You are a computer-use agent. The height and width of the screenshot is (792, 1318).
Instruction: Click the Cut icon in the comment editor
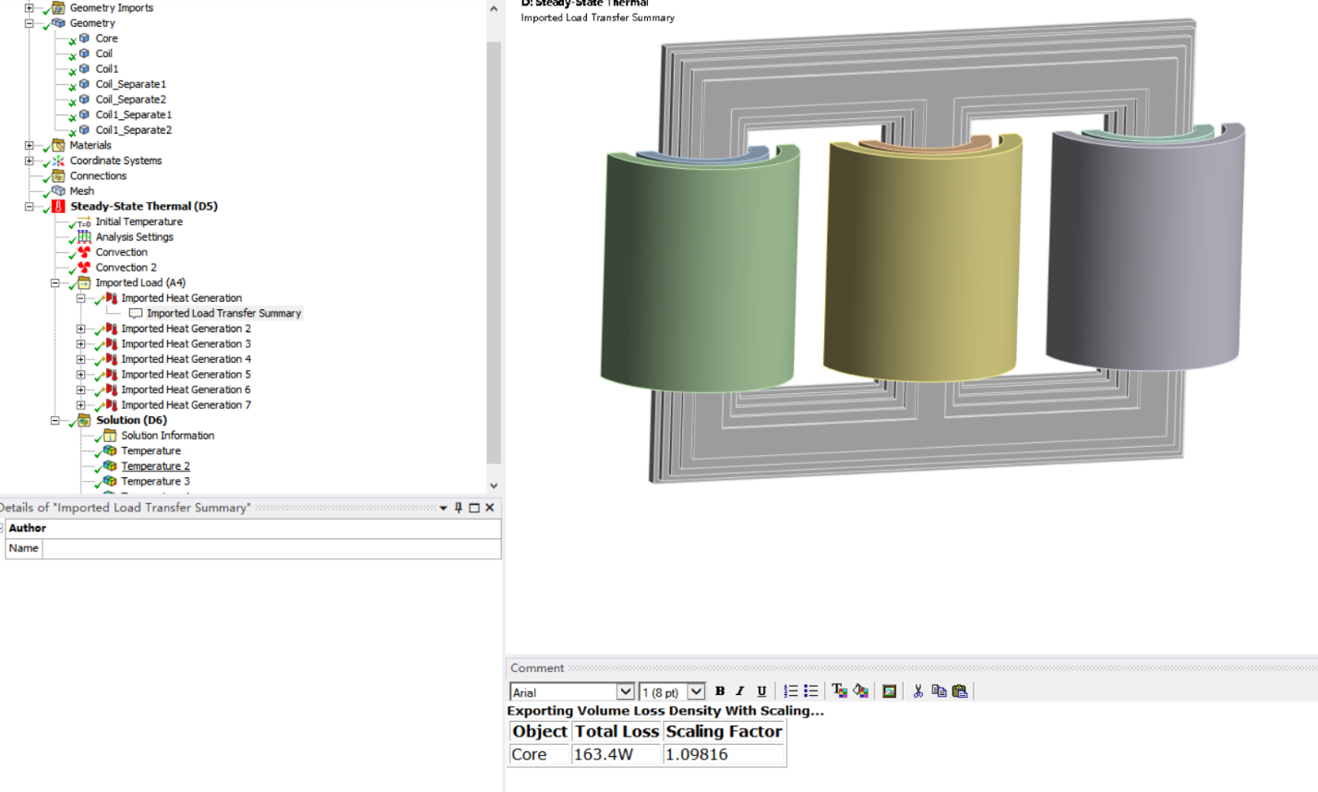click(x=918, y=690)
